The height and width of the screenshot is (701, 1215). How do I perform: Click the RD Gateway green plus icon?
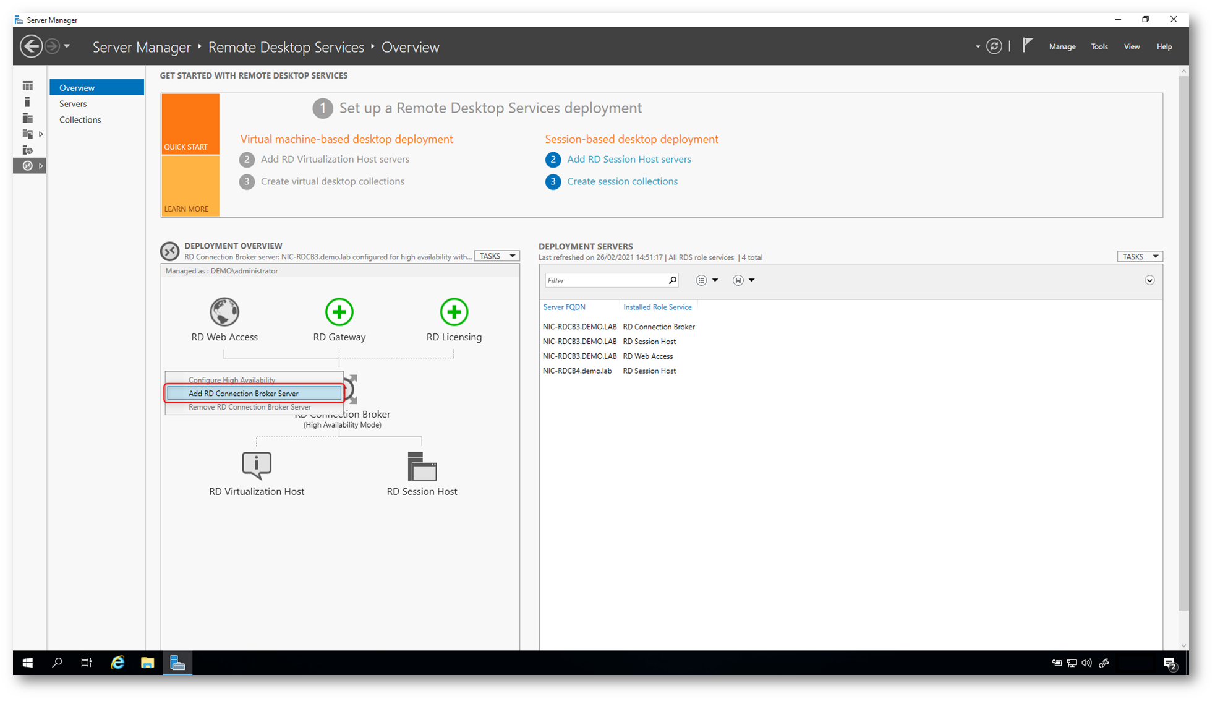point(339,312)
